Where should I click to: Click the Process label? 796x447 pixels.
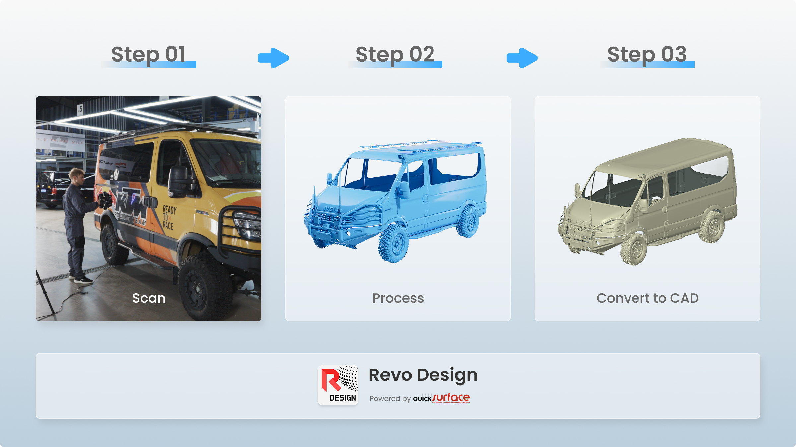[x=398, y=298]
